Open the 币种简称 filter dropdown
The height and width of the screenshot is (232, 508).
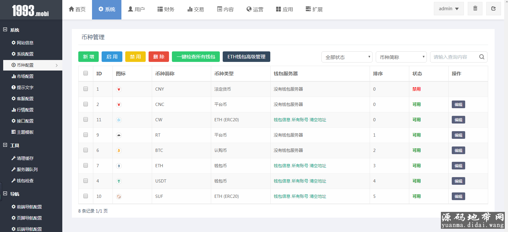pyautogui.click(x=401, y=57)
